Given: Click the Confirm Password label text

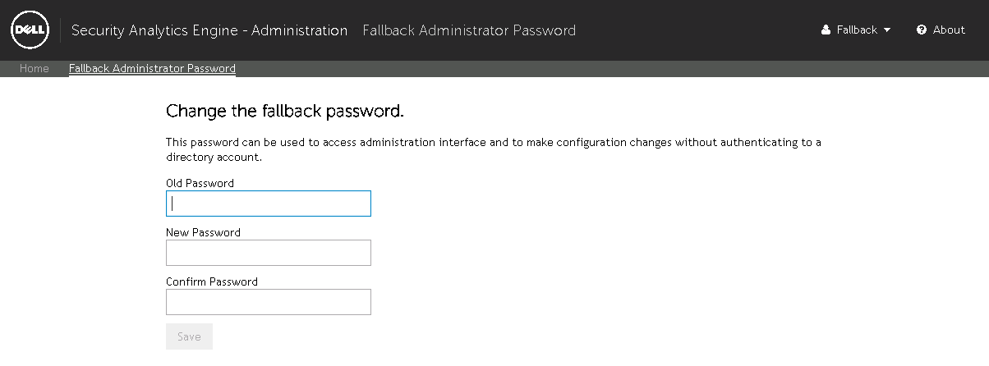Looking at the screenshot, I should pos(212,281).
